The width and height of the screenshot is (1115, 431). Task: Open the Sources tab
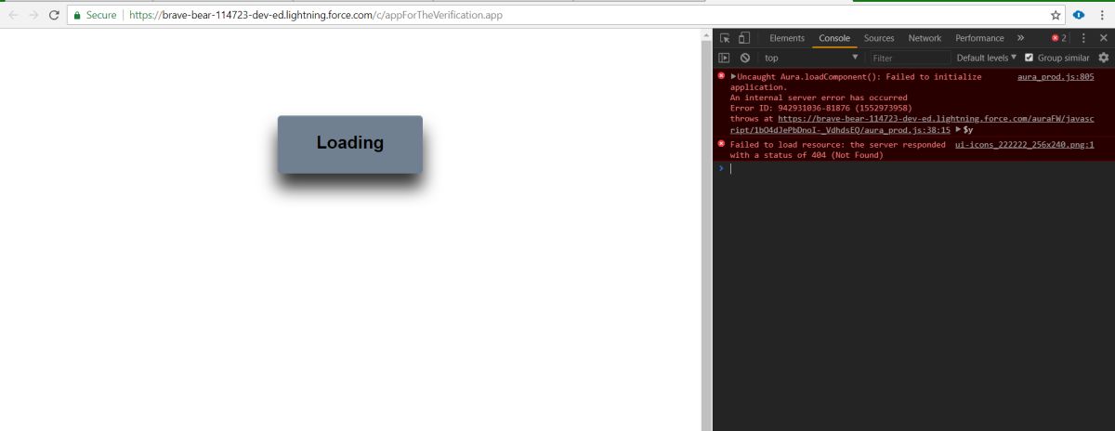click(879, 38)
